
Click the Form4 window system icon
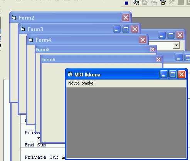click(x=31, y=40)
